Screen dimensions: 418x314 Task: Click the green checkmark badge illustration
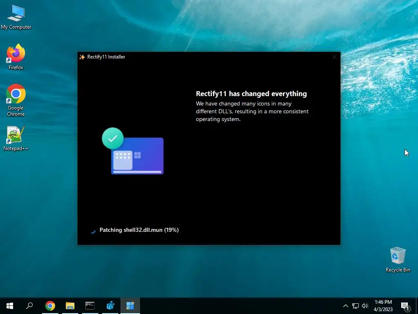pyautogui.click(x=113, y=138)
